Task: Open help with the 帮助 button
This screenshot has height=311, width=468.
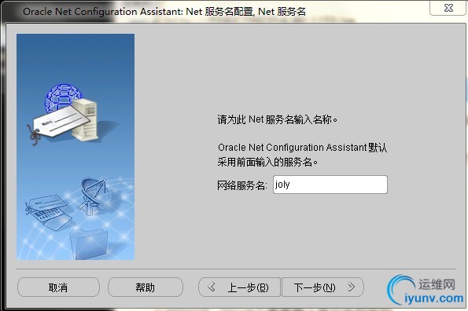Action: 146,287
